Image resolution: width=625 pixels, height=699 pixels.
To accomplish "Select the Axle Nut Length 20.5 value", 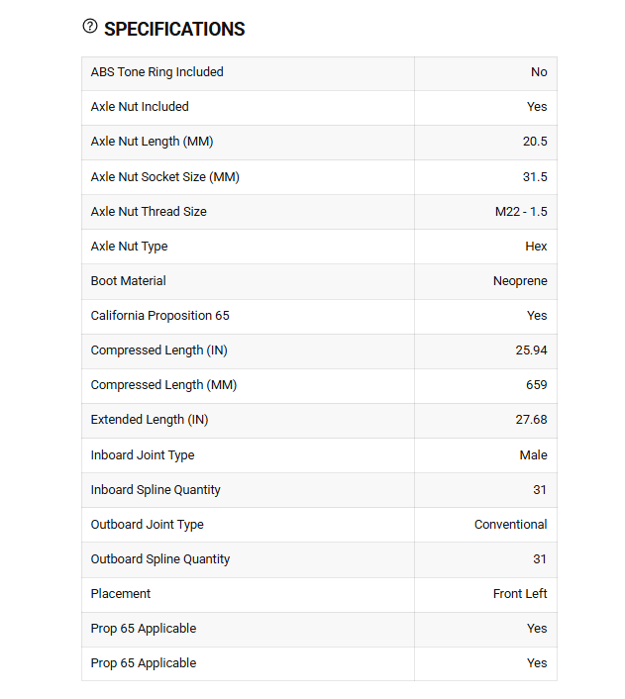I will 535,142.
